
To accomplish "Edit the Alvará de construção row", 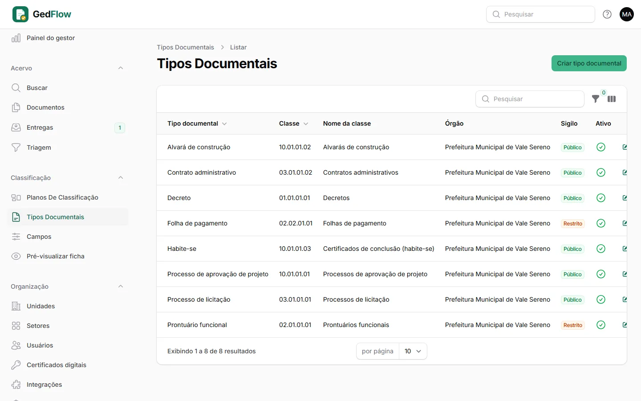I will 625,147.
